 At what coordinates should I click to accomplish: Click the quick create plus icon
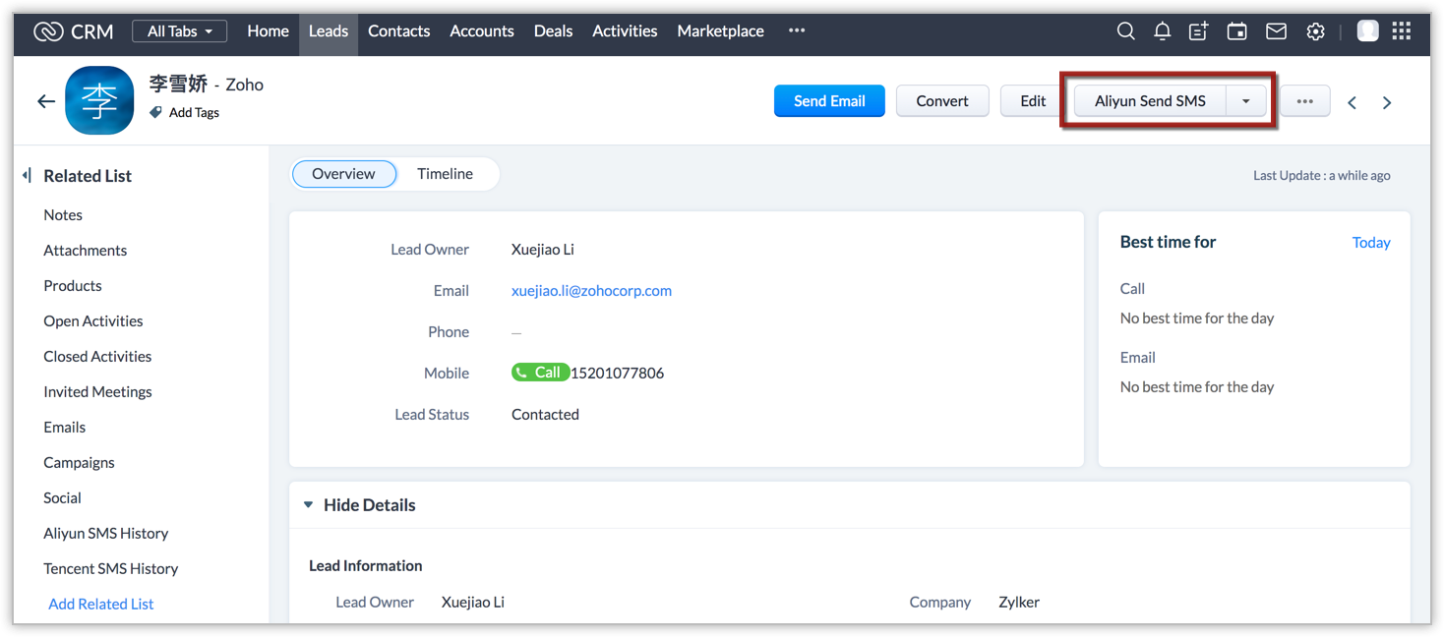pyautogui.click(x=1198, y=31)
